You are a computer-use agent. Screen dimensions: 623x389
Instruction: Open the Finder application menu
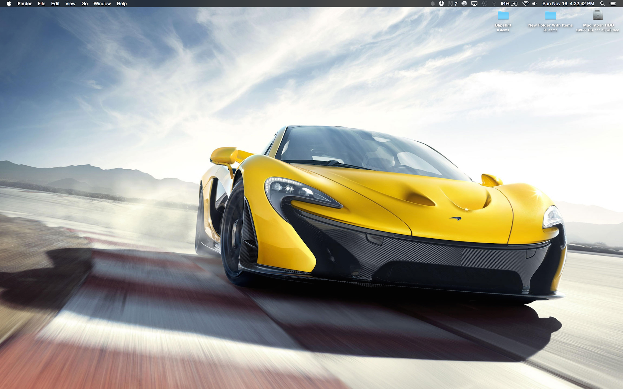click(x=25, y=4)
